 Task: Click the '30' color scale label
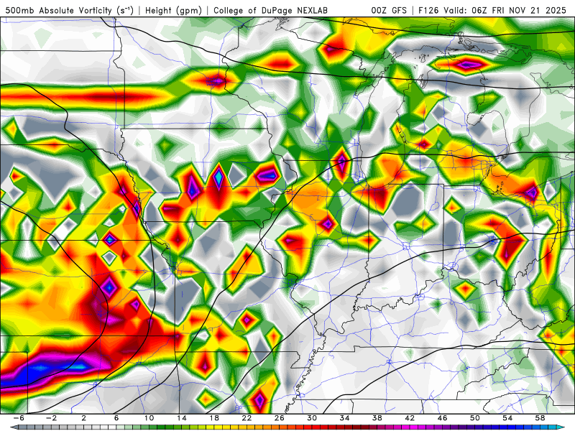point(312,418)
